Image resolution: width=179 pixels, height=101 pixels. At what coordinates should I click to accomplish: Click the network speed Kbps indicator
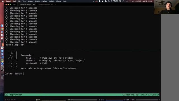(116, 1)
